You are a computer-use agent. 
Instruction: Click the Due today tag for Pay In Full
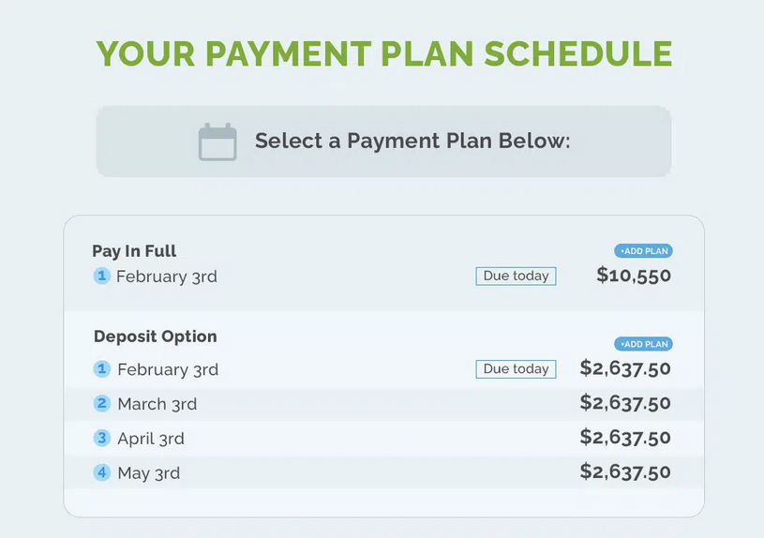(516, 276)
